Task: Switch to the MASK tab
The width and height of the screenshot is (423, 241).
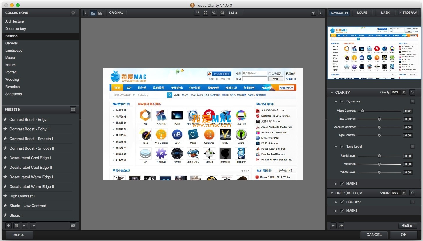Action: click(x=385, y=13)
